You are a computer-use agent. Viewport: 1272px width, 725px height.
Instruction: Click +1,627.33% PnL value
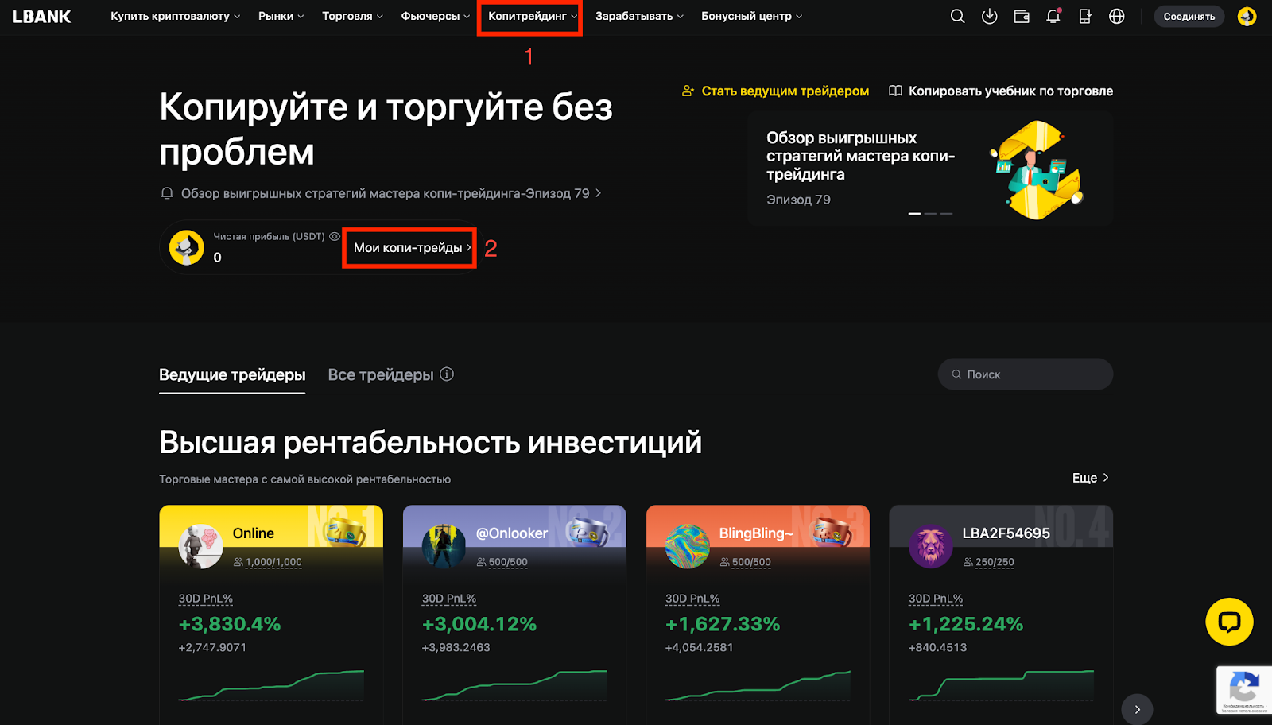point(723,624)
